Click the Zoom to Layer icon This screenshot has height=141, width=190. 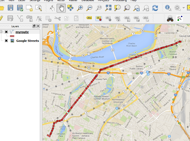(127, 8)
